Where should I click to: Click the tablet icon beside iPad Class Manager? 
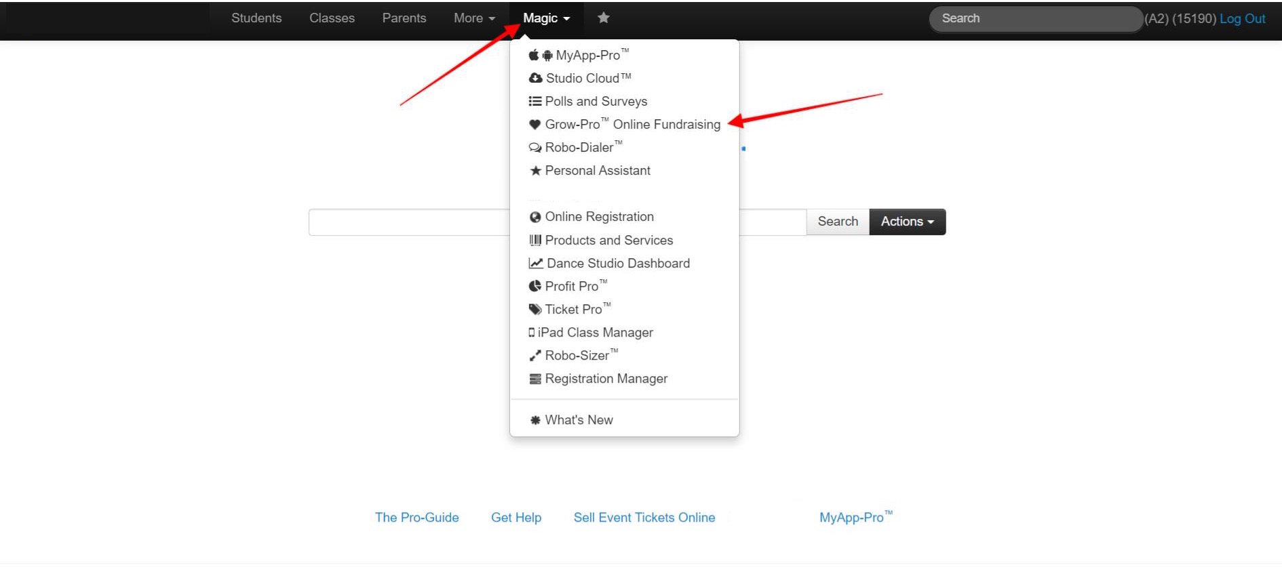[x=532, y=333]
